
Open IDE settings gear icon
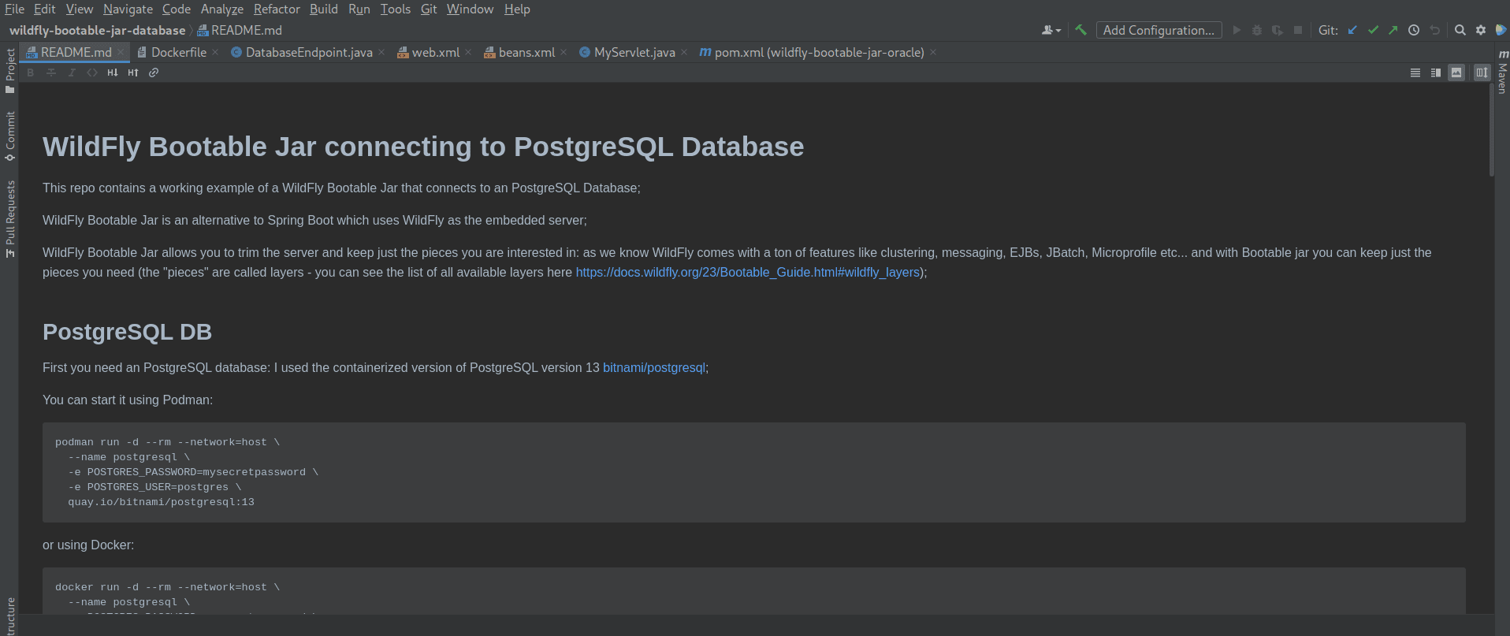[1481, 30]
